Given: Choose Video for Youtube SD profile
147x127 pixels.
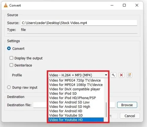Looking at the screenshot, I should 76,115.
